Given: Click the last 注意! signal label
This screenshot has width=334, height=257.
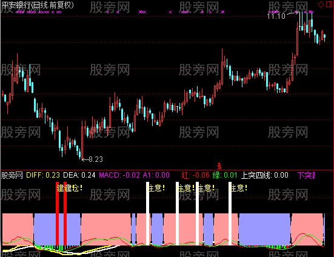Looking at the screenshot, I should tap(239, 188).
